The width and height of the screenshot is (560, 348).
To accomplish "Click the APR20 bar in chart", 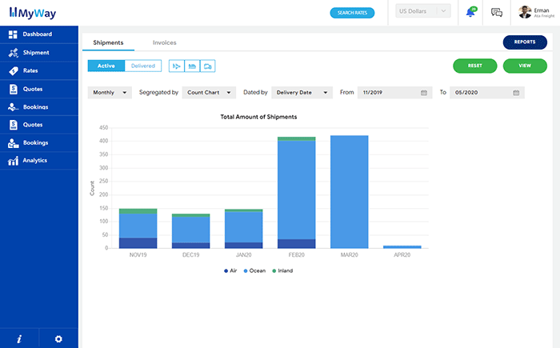I will 402,247.
